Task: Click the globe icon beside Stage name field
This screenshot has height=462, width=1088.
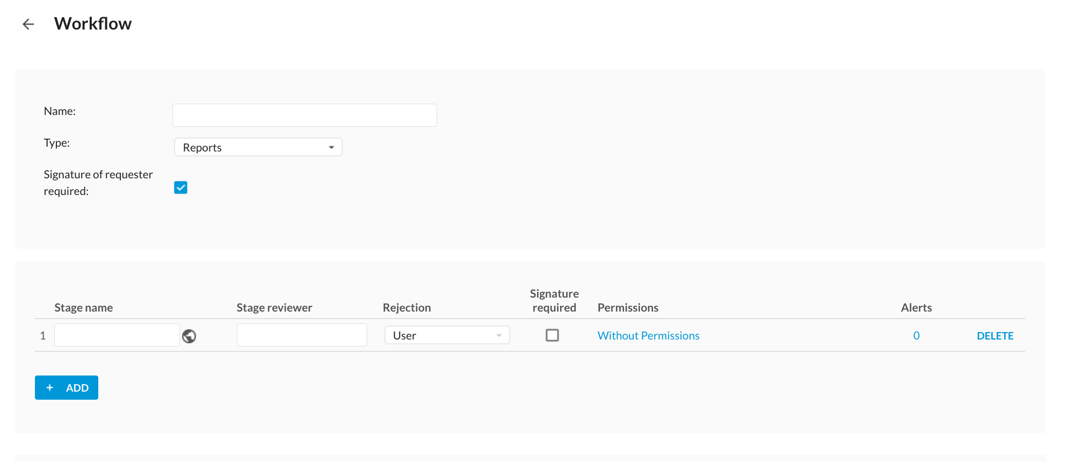Action: coord(189,336)
